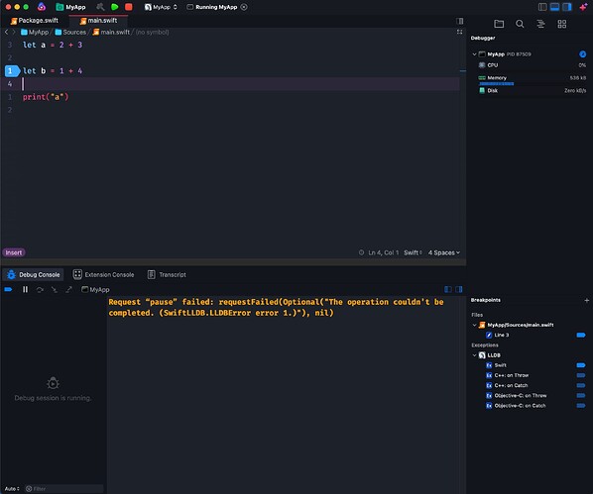Enable the C++: on Catch breakpoint

pyautogui.click(x=581, y=386)
